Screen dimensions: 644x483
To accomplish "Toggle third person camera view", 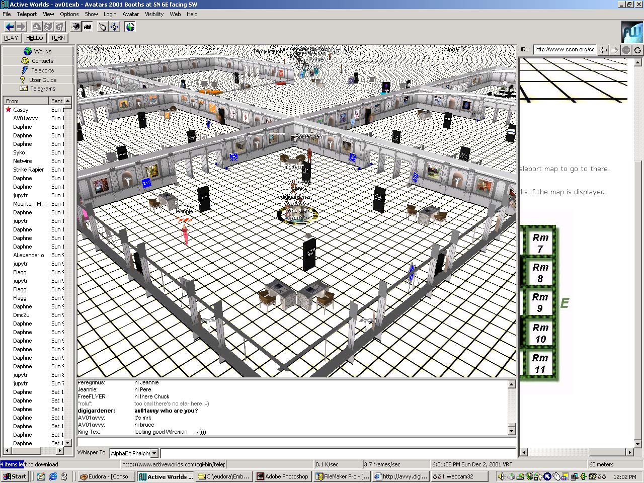I will coord(88,27).
